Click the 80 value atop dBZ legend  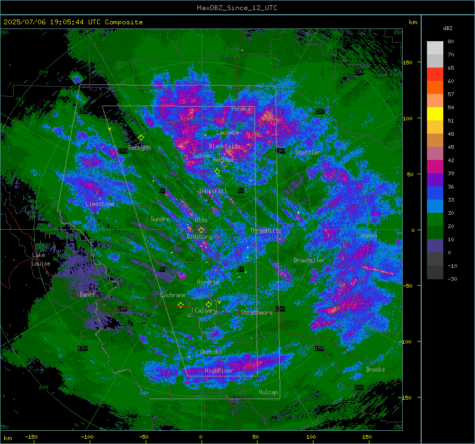[451, 42]
